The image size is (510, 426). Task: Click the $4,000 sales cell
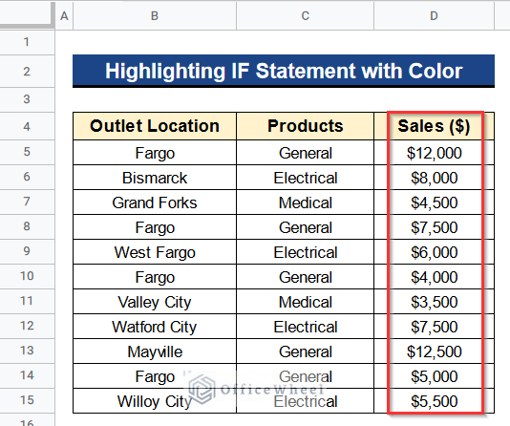pos(434,277)
